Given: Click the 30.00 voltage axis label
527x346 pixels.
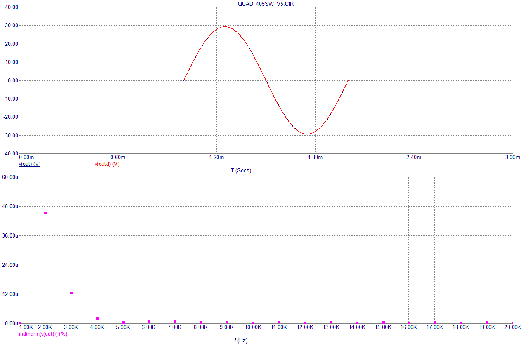Looking at the screenshot, I should 12,26.
